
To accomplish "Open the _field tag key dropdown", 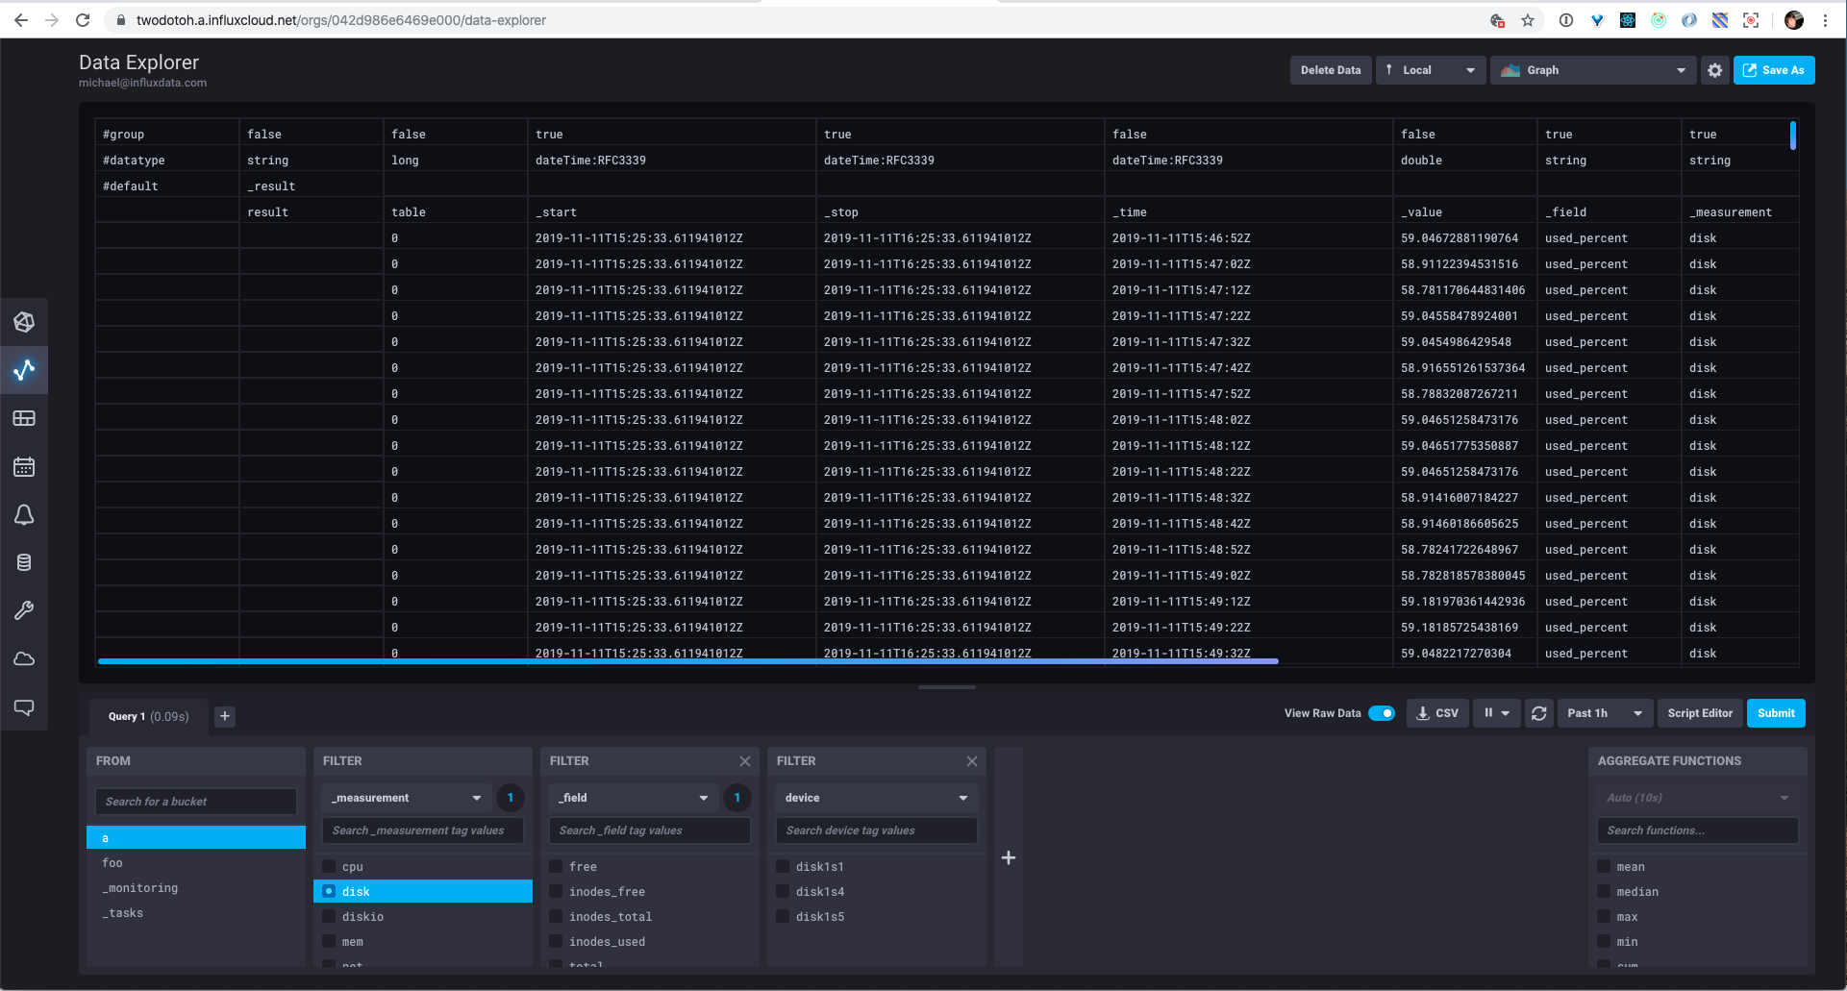I will click(633, 798).
